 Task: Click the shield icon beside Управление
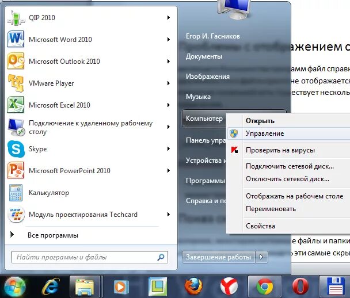click(x=234, y=133)
